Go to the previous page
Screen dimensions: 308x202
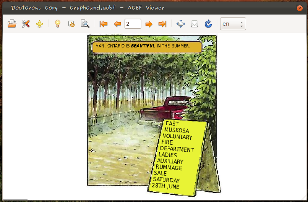click(117, 24)
